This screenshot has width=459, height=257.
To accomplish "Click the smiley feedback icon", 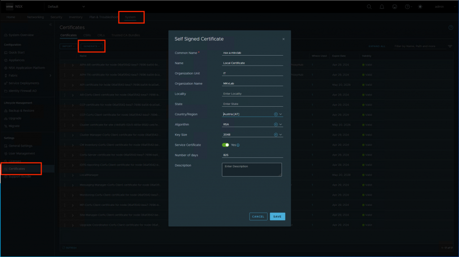I will coord(394,7).
